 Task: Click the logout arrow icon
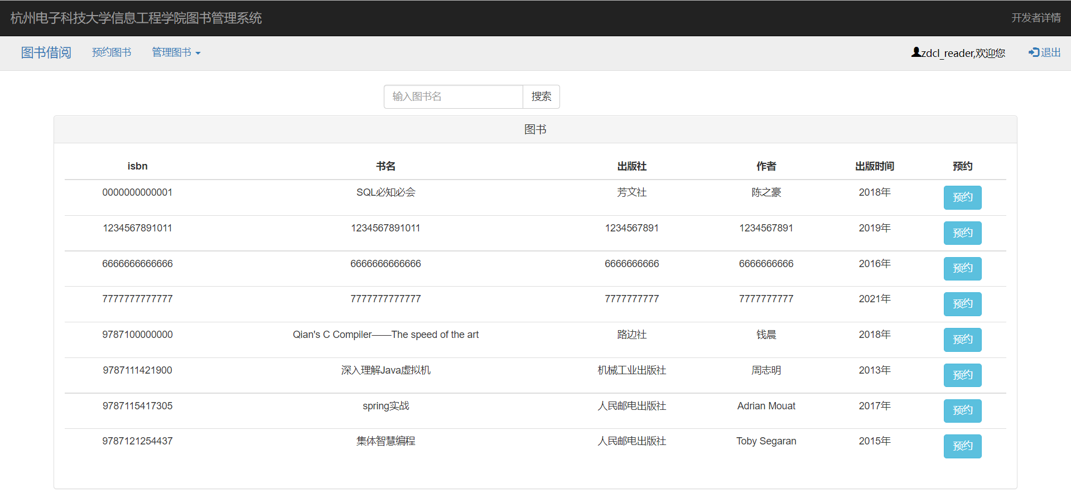1034,52
